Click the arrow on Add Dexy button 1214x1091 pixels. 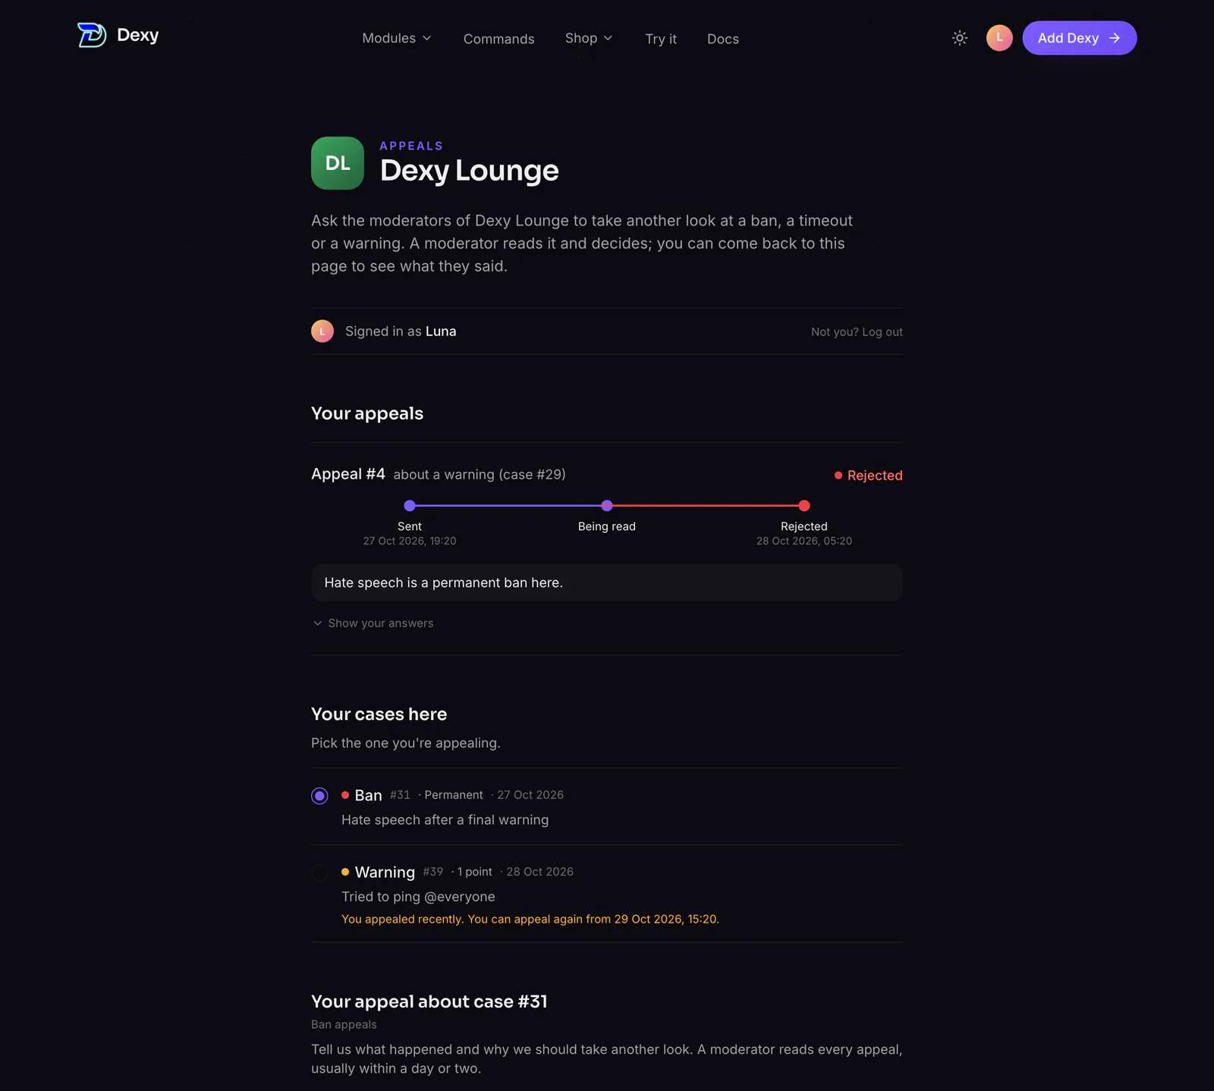point(1115,38)
